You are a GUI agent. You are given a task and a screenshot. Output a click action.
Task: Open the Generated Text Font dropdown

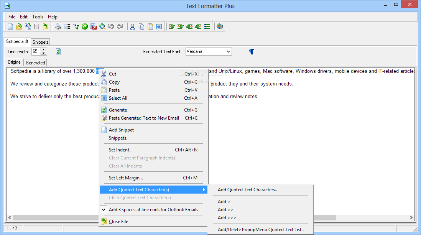click(x=229, y=51)
